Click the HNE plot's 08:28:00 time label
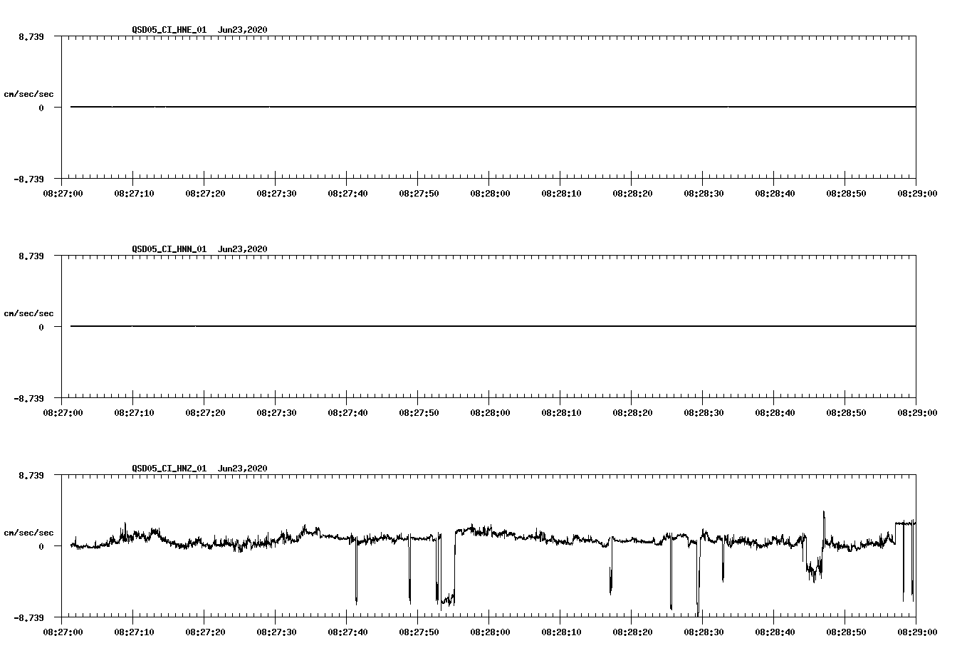 click(490, 193)
